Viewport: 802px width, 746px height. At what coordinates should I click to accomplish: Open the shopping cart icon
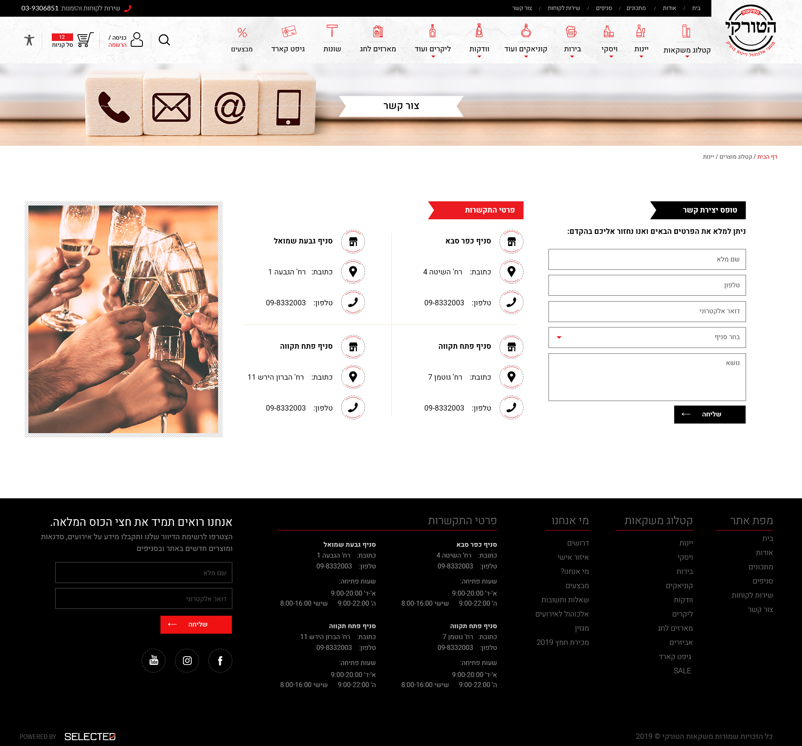85,40
